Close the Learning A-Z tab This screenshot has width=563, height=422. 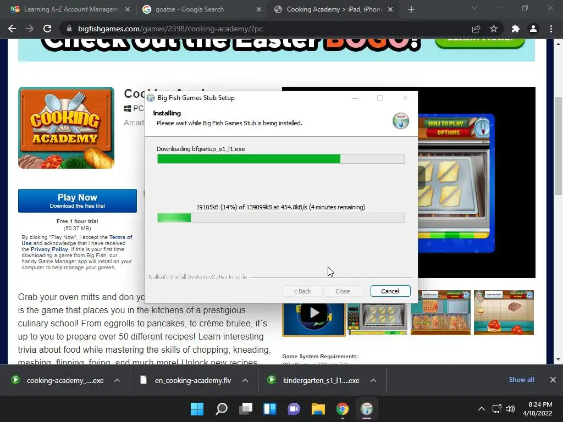click(x=128, y=10)
